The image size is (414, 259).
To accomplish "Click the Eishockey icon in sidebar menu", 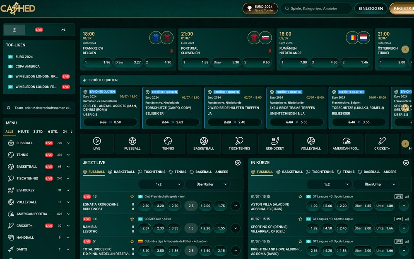I will [x=11, y=190].
